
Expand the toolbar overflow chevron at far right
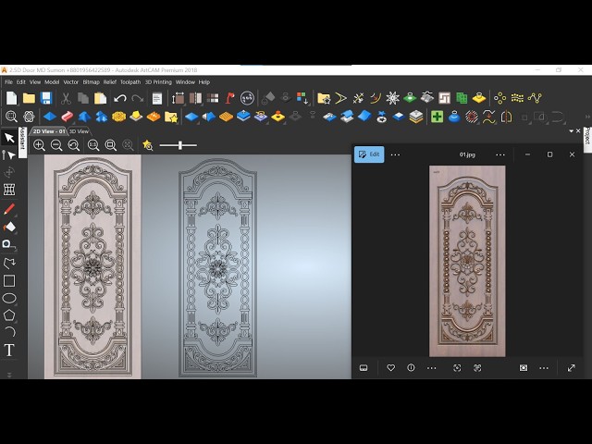click(587, 117)
